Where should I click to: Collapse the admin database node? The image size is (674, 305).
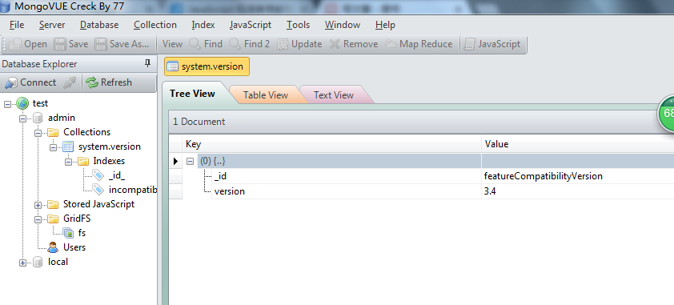22,118
